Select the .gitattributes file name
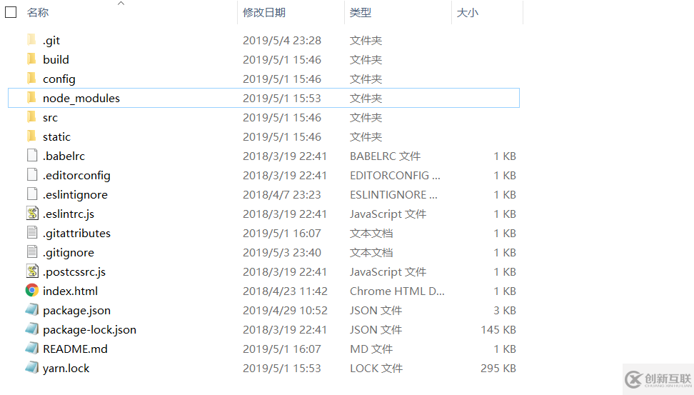The height and width of the screenshot is (395, 694). click(x=76, y=234)
